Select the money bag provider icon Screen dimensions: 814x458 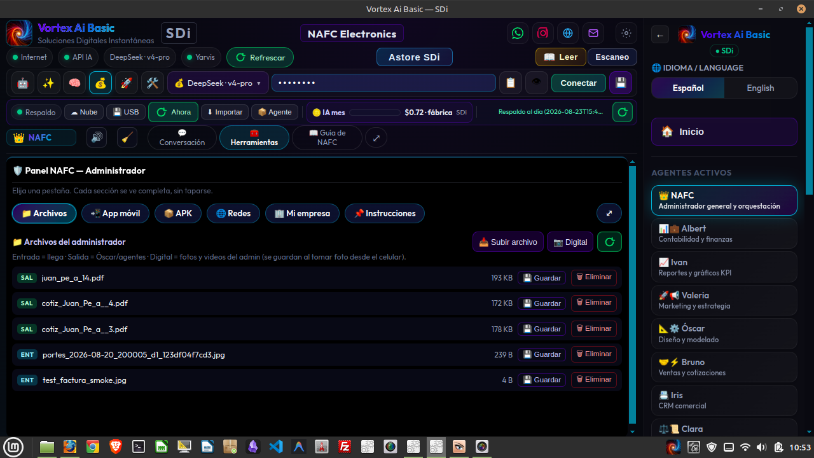[x=100, y=83]
